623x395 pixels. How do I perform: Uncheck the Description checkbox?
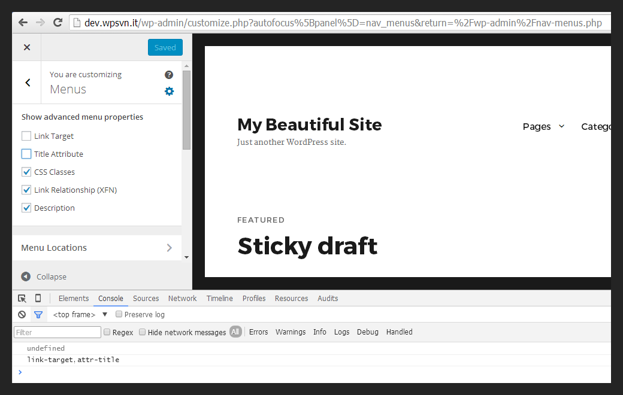coord(26,208)
